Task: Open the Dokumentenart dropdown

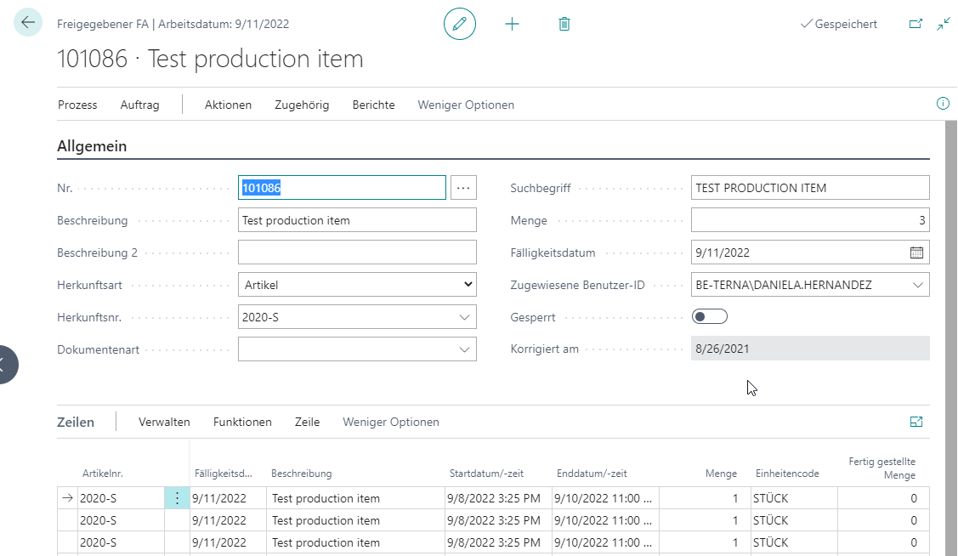Action: coord(464,349)
